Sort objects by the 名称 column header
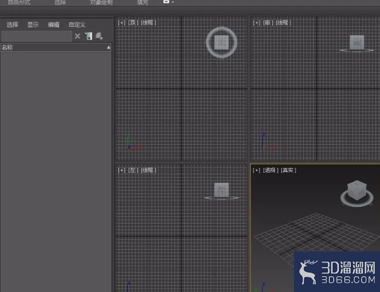This screenshot has height=292, width=380. click(x=56, y=47)
